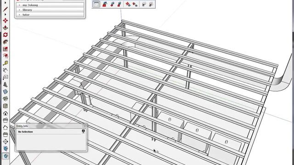Select the blue Section Plane tool

[5, 92]
